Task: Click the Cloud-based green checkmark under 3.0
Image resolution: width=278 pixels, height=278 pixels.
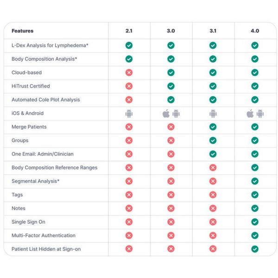Action: [x=171, y=73]
